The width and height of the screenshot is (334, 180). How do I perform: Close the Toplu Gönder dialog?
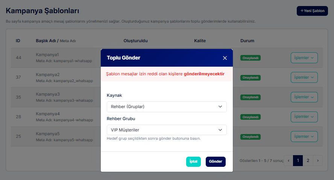coord(225,58)
